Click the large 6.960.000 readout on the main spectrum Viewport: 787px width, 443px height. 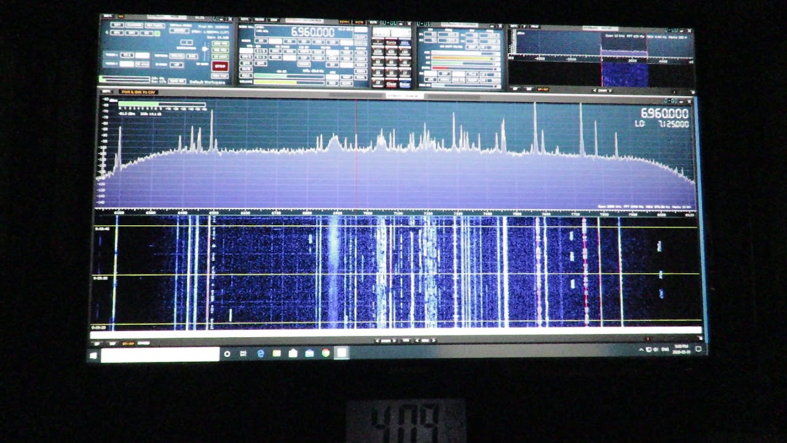[x=665, y=113]
